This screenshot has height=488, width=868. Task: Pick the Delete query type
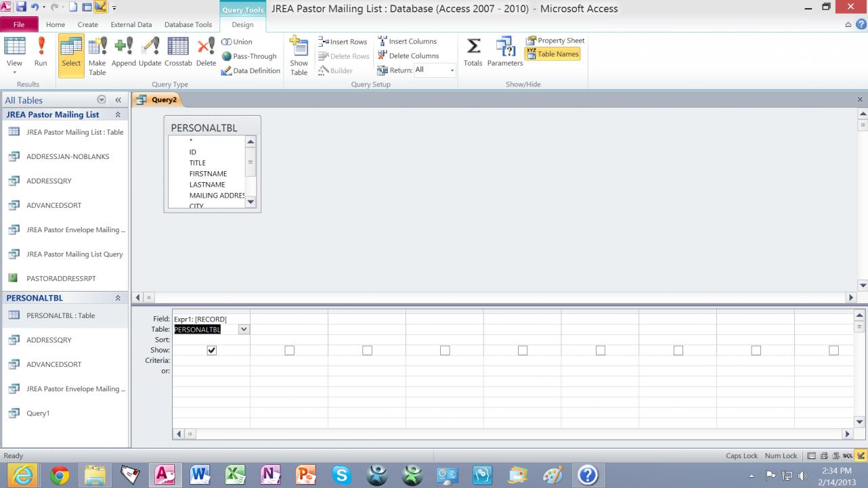click(x=206, y=53)
